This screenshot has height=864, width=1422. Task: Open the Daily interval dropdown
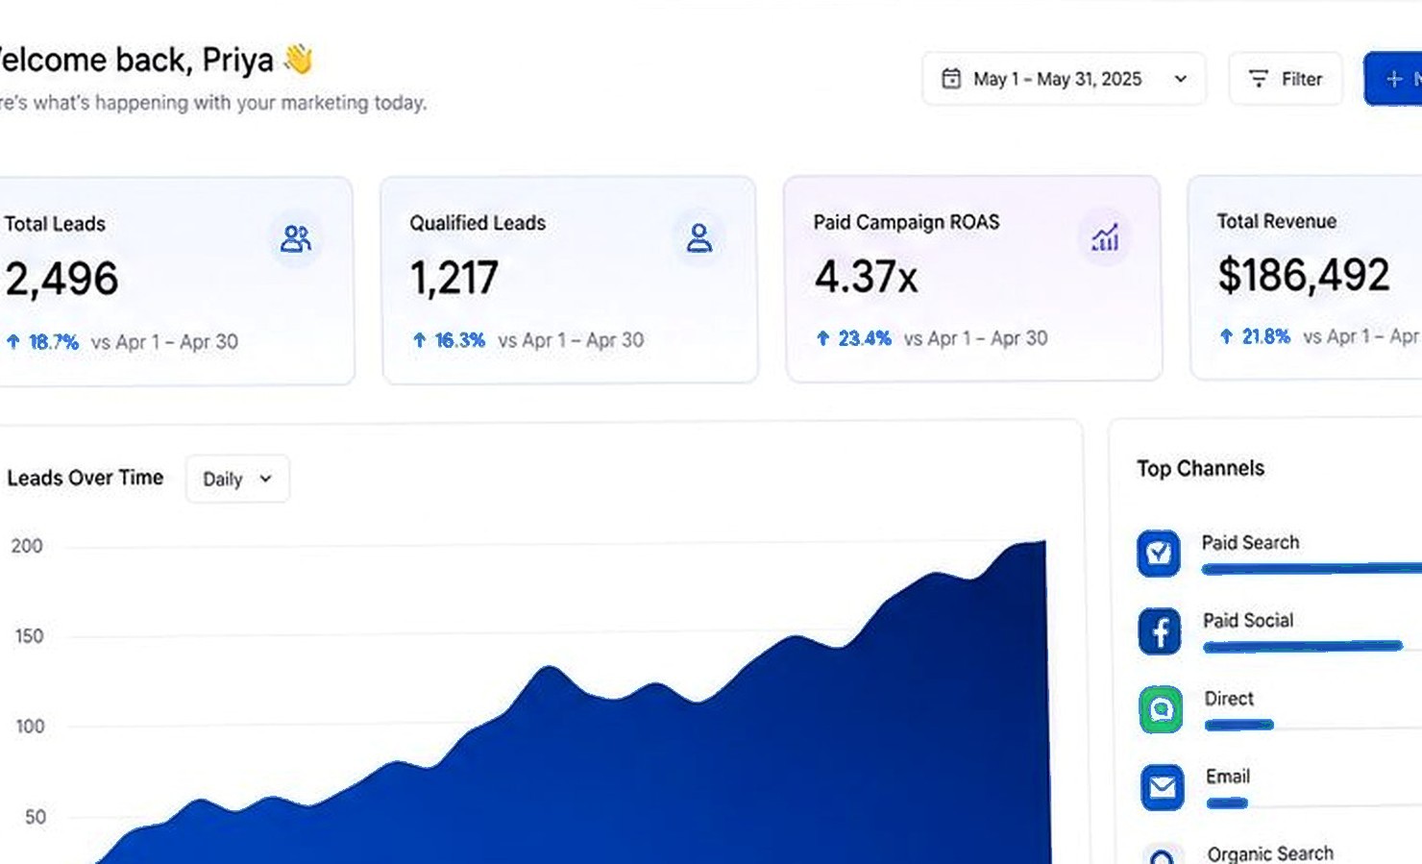237,479
